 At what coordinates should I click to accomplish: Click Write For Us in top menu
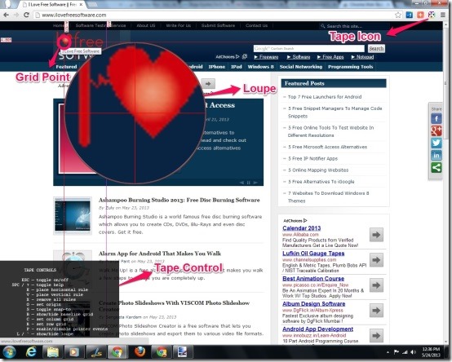coord(179,25)
